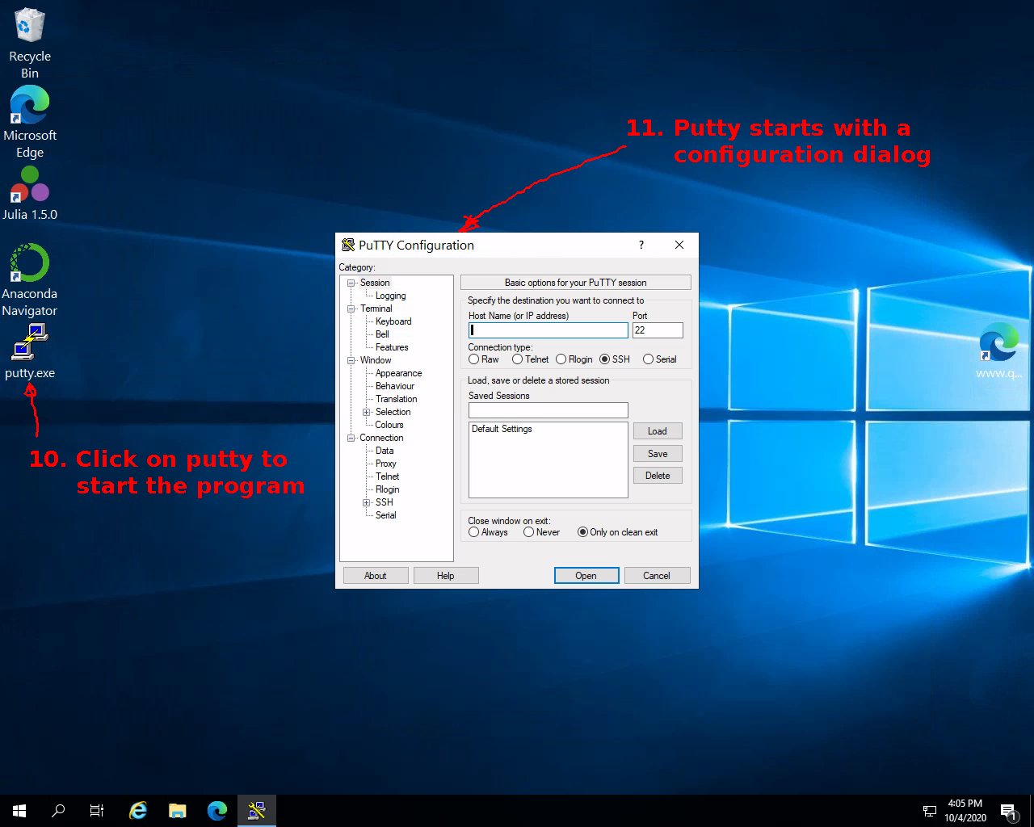Open the Bell category

coord(382,334)
